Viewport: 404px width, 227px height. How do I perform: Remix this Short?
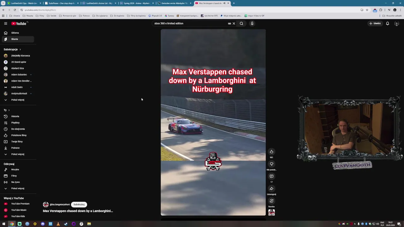pyautogui.click(x=271, y=201)
